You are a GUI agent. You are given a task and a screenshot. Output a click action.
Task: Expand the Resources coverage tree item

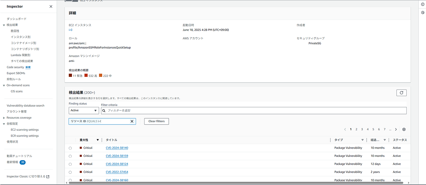4,118
